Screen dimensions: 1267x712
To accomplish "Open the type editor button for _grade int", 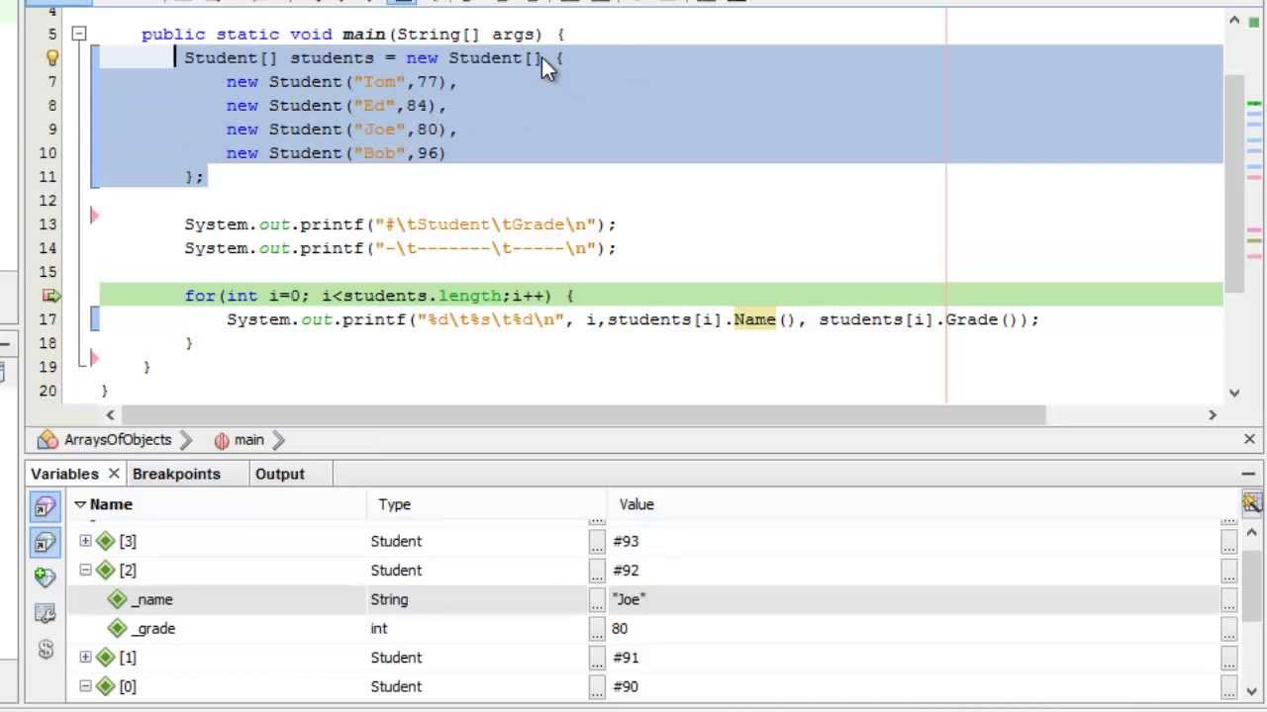I will coord(597,628).
